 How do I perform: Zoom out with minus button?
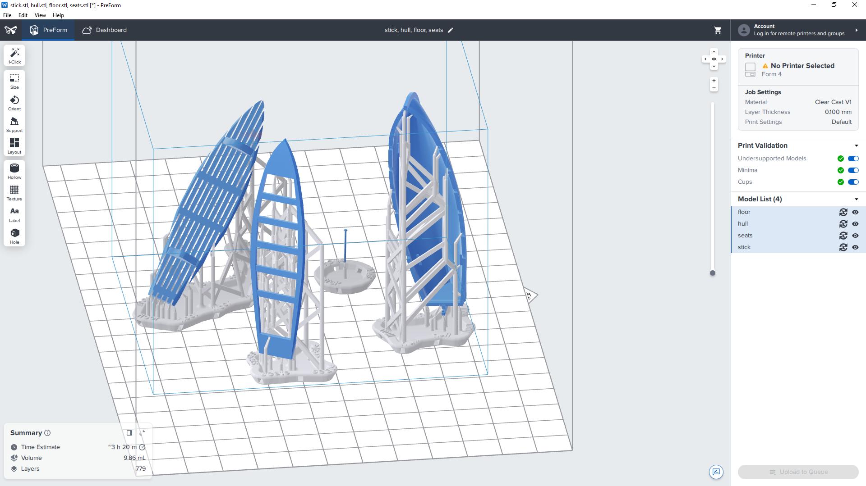(714, 88)
